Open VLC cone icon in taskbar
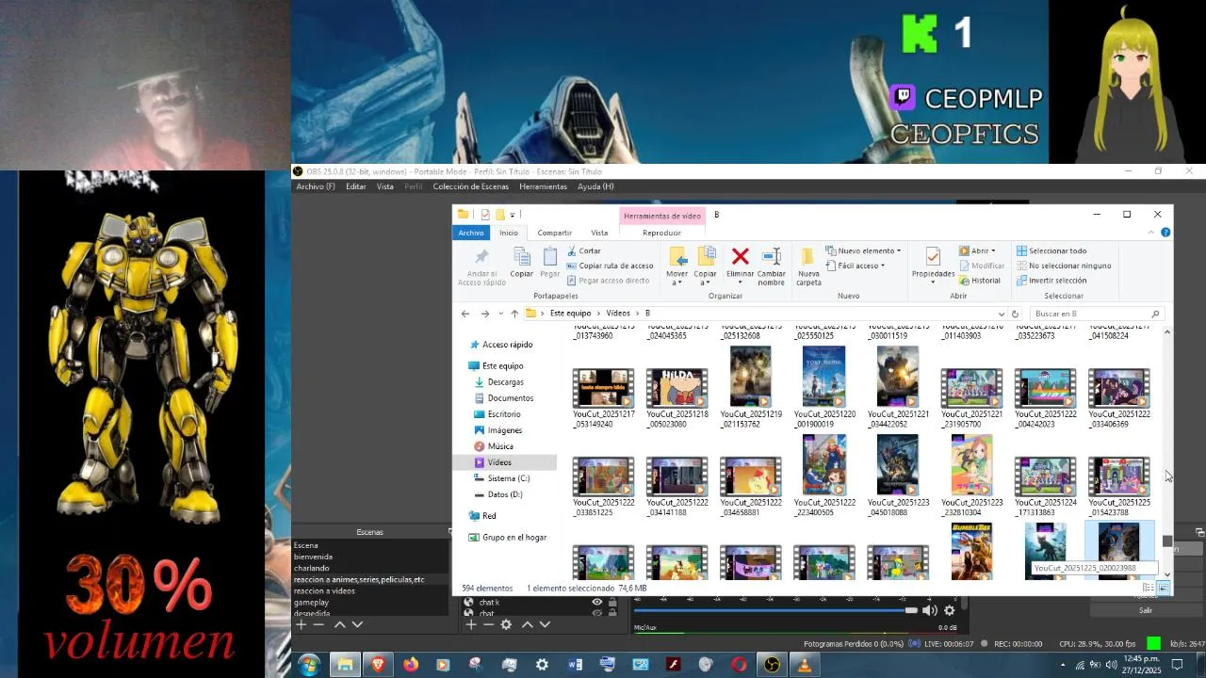 coord(804,665)
